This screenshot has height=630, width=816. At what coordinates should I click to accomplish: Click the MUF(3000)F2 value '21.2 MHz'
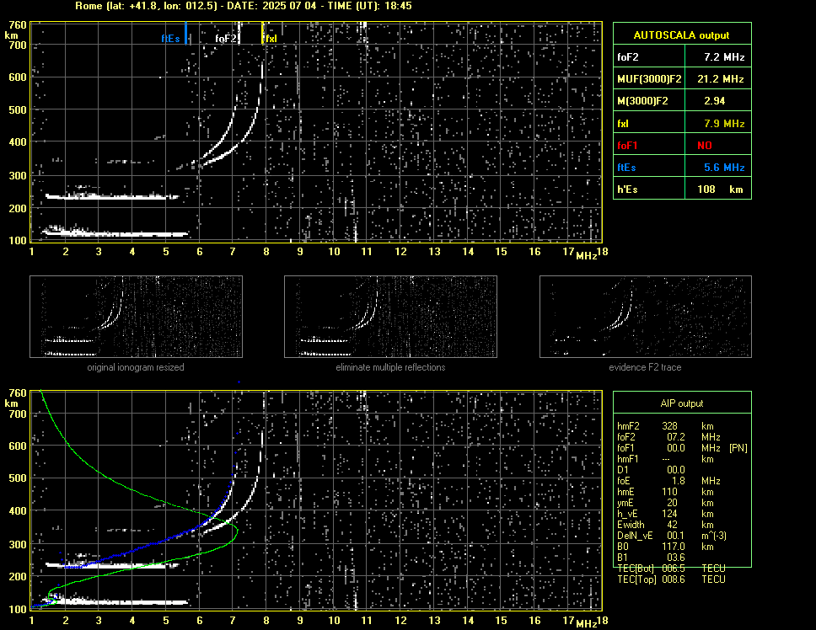pos(720,79)
